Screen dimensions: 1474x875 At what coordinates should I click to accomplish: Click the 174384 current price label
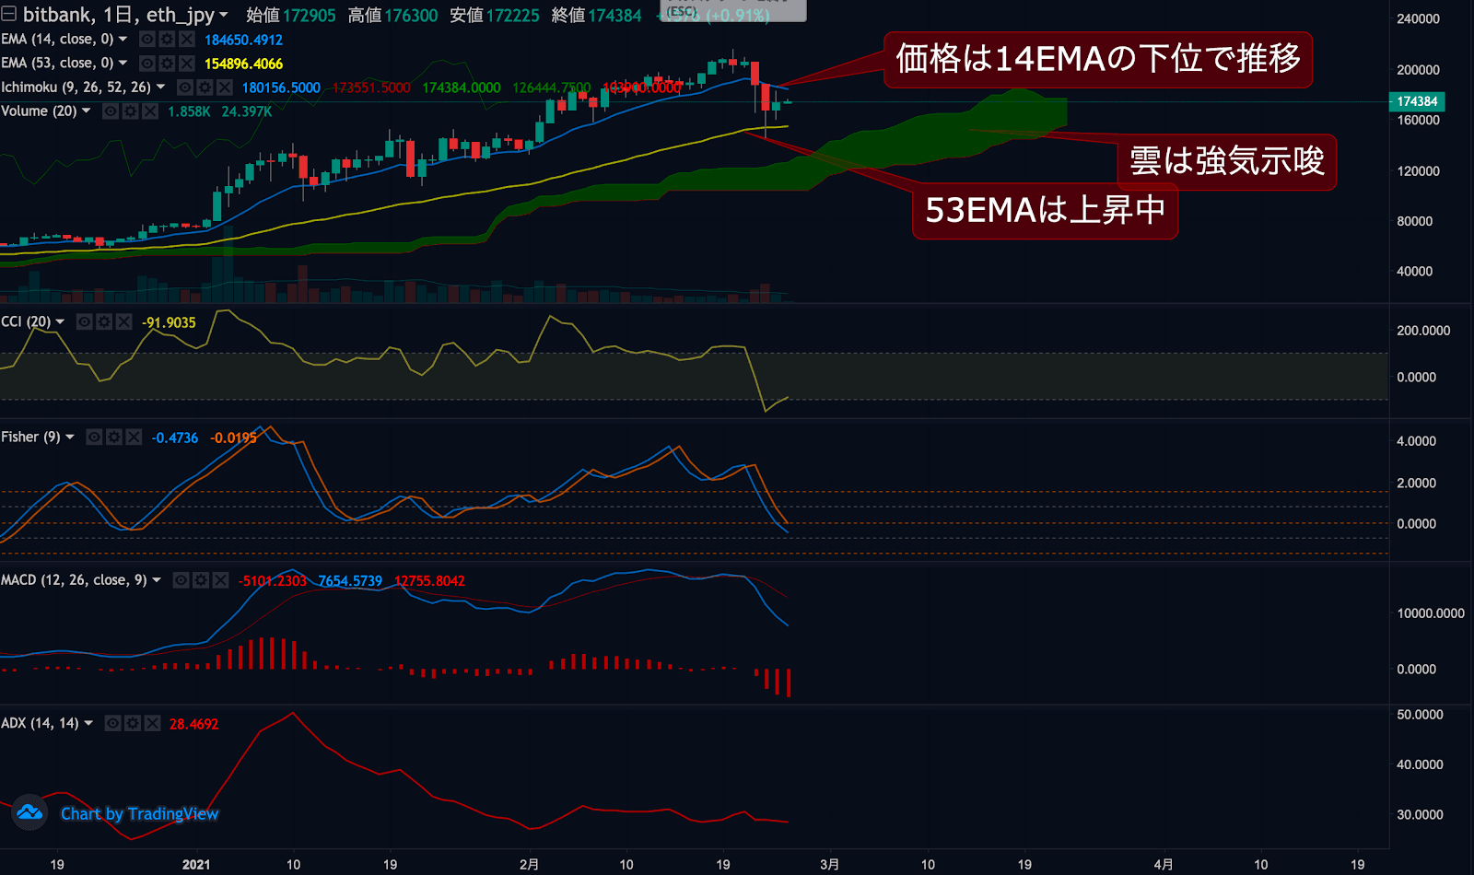pyautogui.click(x=1416, y=101)
